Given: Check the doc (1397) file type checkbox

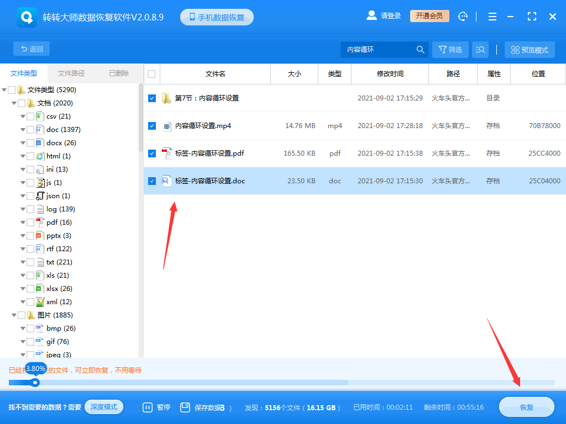Looking at the screenshot, I should [x=30, y=129].
